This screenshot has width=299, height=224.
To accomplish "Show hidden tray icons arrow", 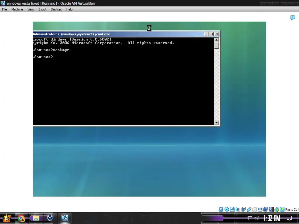I will click(243, 218).
